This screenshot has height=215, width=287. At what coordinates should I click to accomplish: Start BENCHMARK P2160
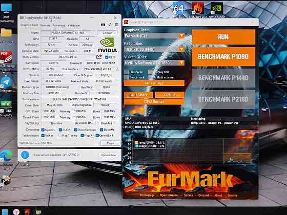223,99
